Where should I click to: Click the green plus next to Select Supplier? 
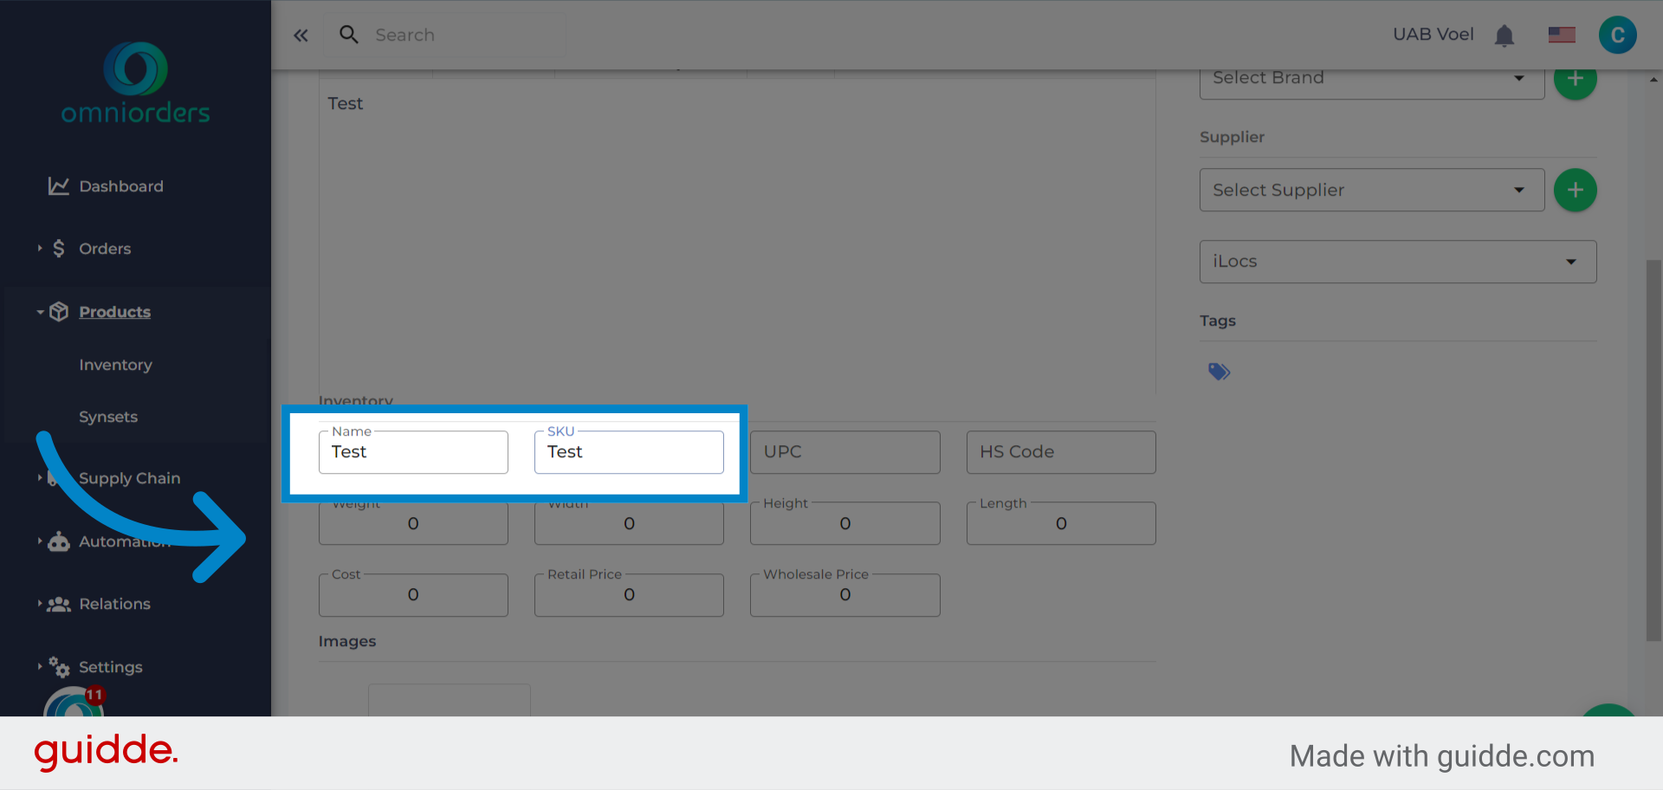[x=1576, y=190]
